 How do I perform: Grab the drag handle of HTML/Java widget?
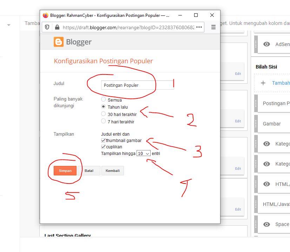click(x=256, y=204)
